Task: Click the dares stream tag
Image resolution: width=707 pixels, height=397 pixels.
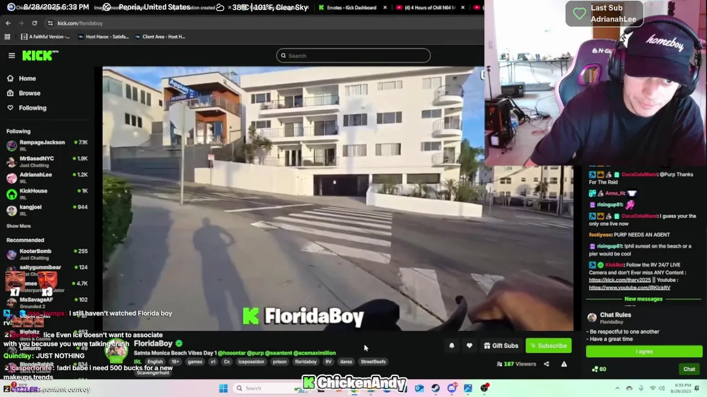Action: pos(346,362)
